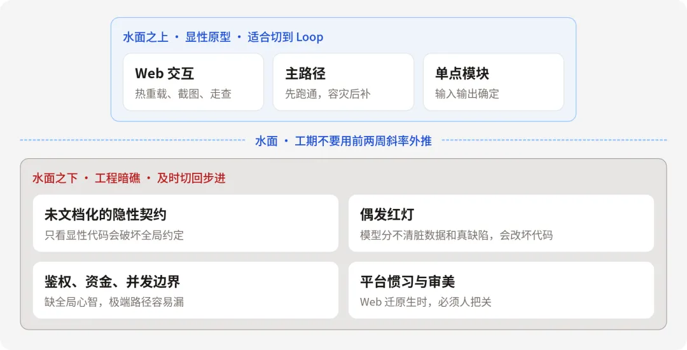687x350 pixels.
Task: Open the 单点模块 card
Action: [494, 82]
